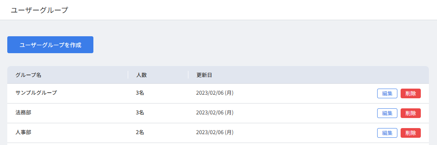This screenshot has height=145, width=437.
Task: Delete the サンプルグループ row
Action: click(x=411, y=93)
